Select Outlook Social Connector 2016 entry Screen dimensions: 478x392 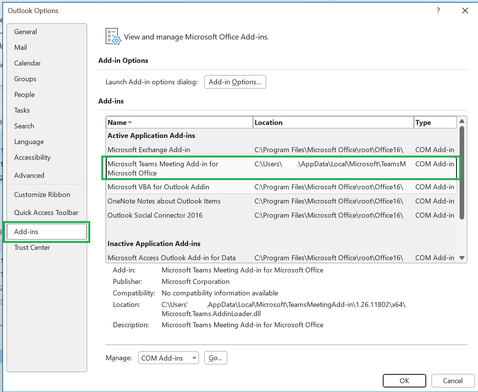pos(281,215)
